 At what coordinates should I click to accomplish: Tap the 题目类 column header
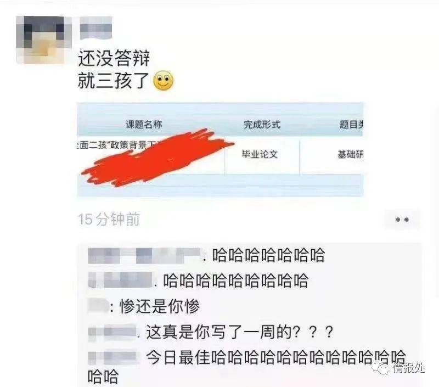(x=352, y=124)
